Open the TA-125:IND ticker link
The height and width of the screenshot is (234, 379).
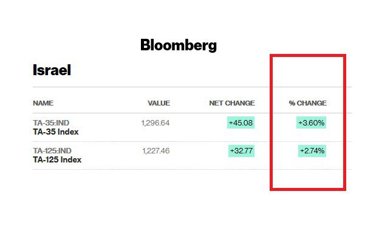(x=52, y=151)
